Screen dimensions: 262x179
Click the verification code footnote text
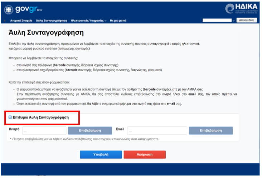(84, 139)
